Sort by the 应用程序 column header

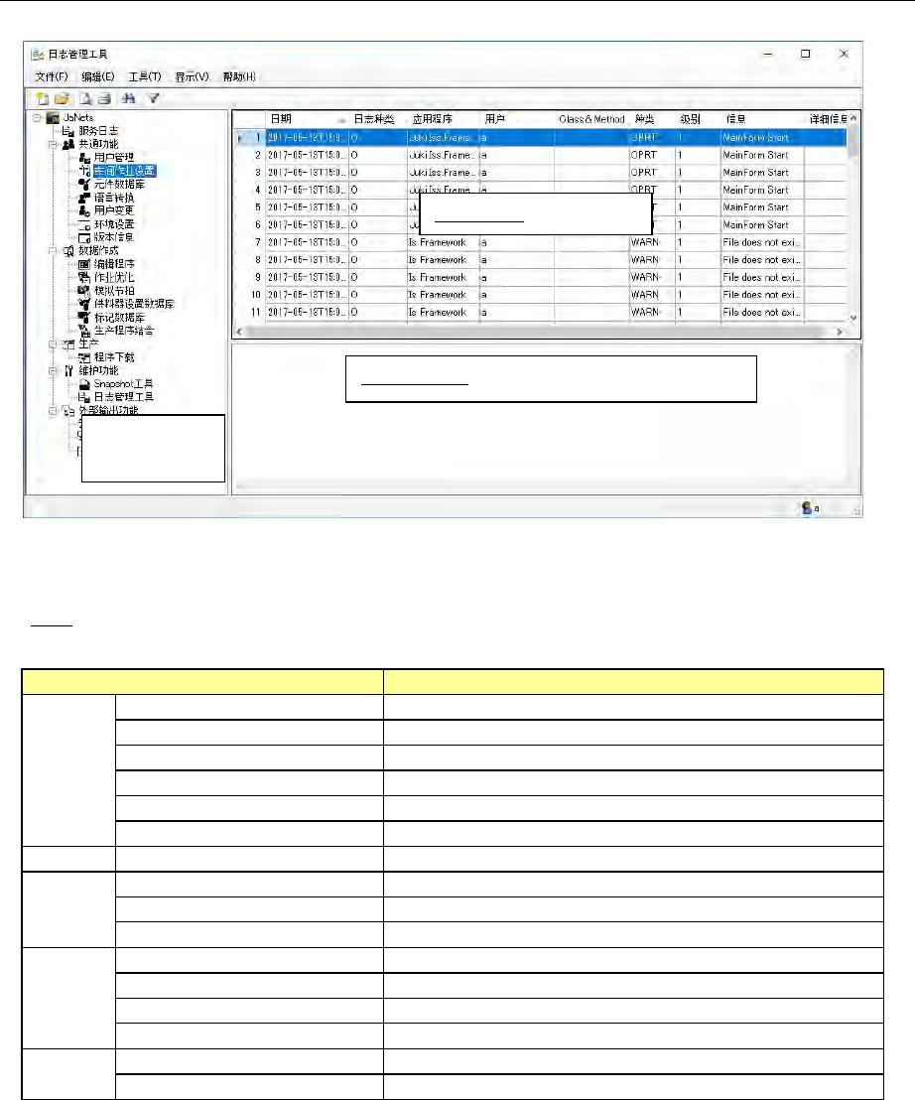[443, 119]
